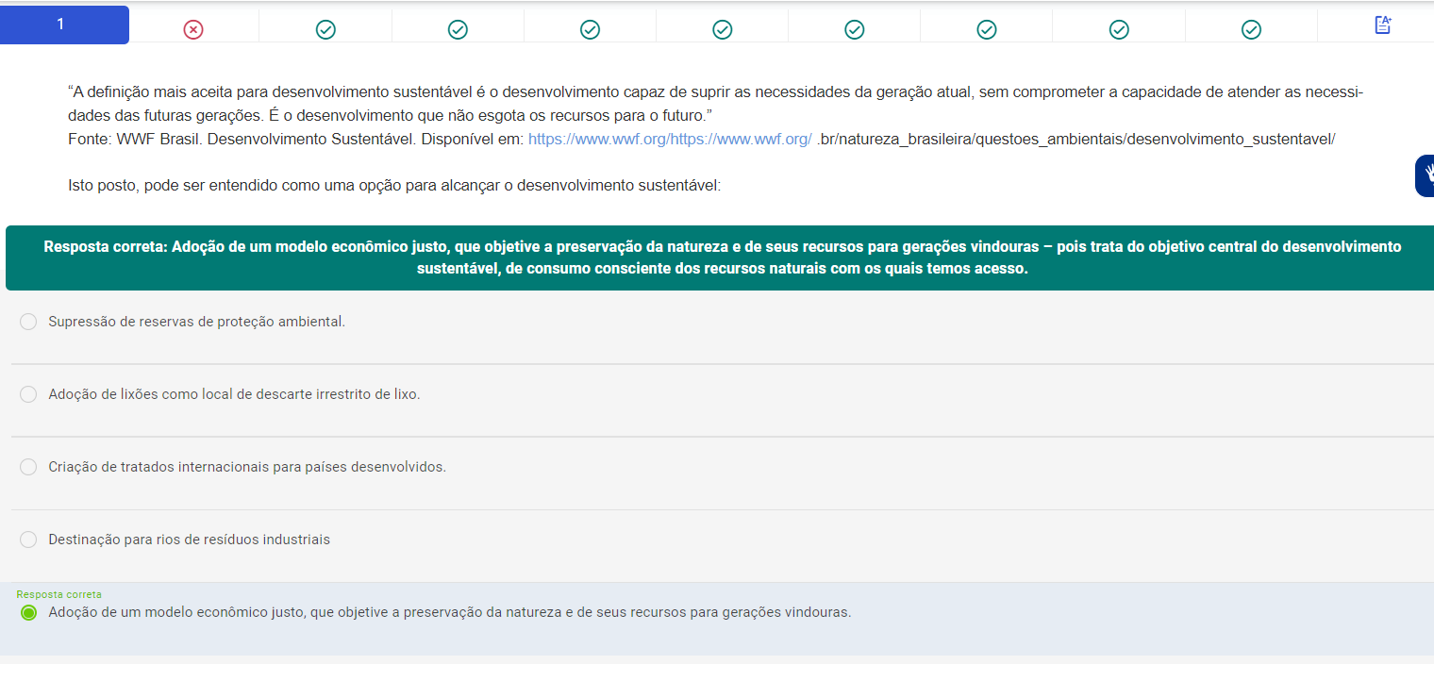The image size is (1434, 681).
Task: Go to question 4, second green checkmark
Action: tap(458, 30)
